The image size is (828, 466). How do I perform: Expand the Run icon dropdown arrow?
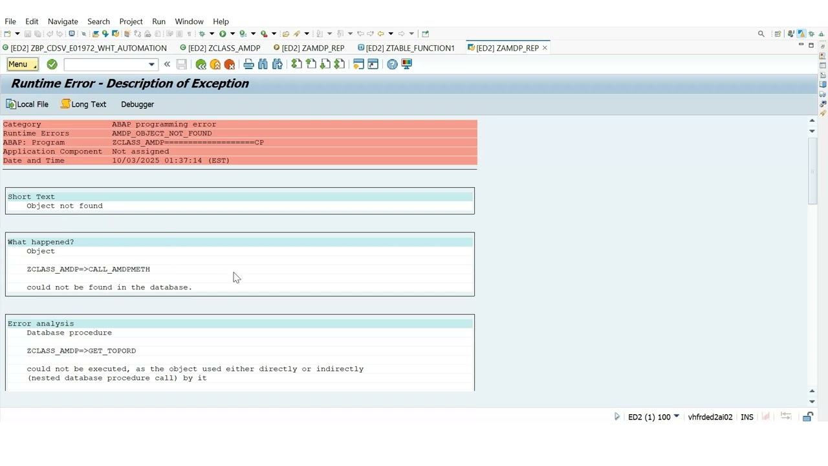point(232,34)
